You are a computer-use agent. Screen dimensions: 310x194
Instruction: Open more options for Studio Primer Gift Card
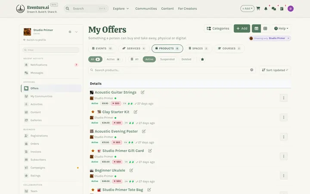[x=283, y=156]
